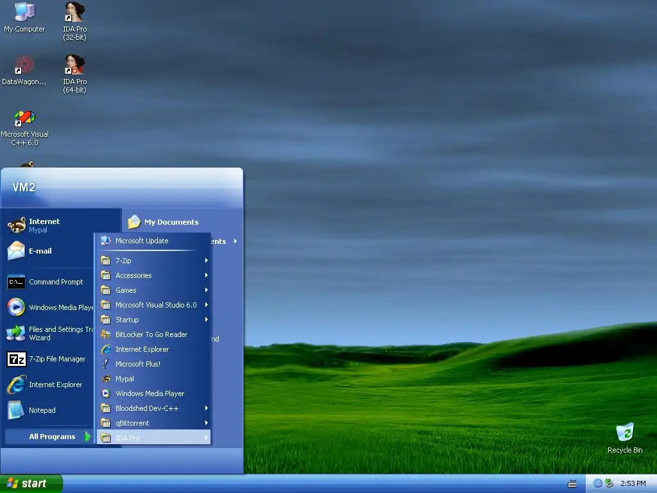The image size is (657, 493).
Task: Click the Microsoft Plus! exclamation icon
Action: click(x=106, y=364)
